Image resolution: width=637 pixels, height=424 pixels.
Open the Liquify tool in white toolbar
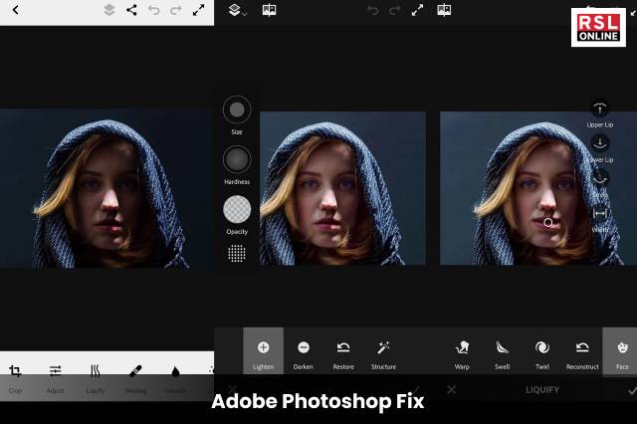point(96,378)
